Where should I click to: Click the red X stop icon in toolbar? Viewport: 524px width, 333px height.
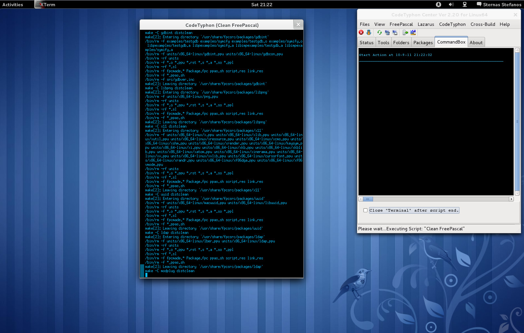click(361, 32)
